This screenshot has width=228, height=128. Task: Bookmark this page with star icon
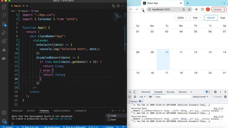pos(189,10)
